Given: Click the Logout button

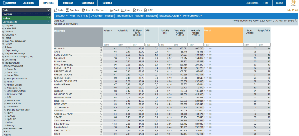Looking at the screenshot, I should 279,3.
